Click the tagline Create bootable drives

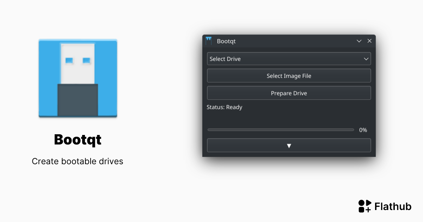pos(78,161)
